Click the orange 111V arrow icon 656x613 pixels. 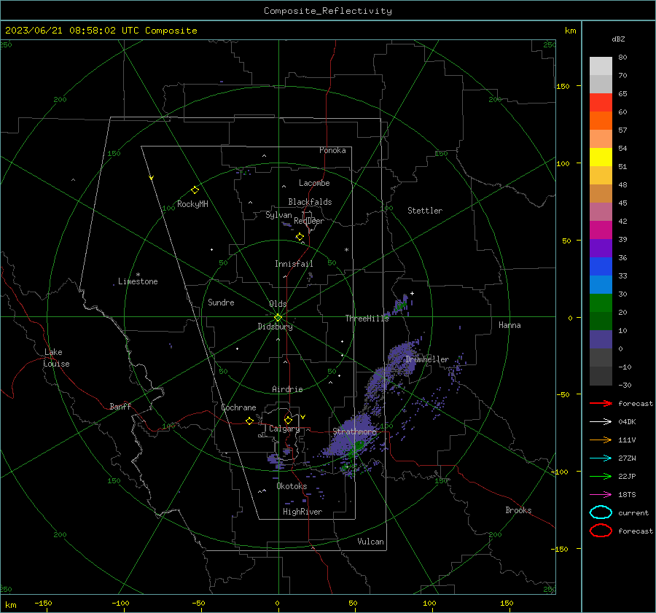[x=601, y=440]
